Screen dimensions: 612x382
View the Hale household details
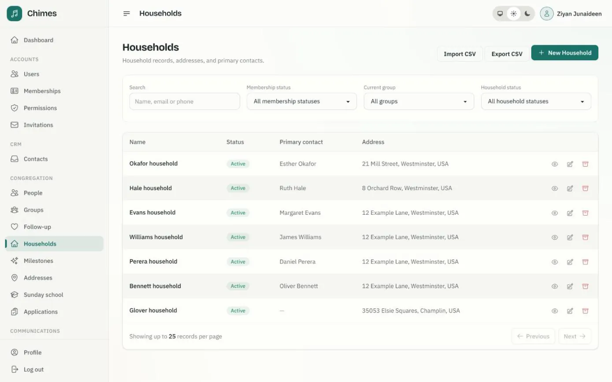555,188
